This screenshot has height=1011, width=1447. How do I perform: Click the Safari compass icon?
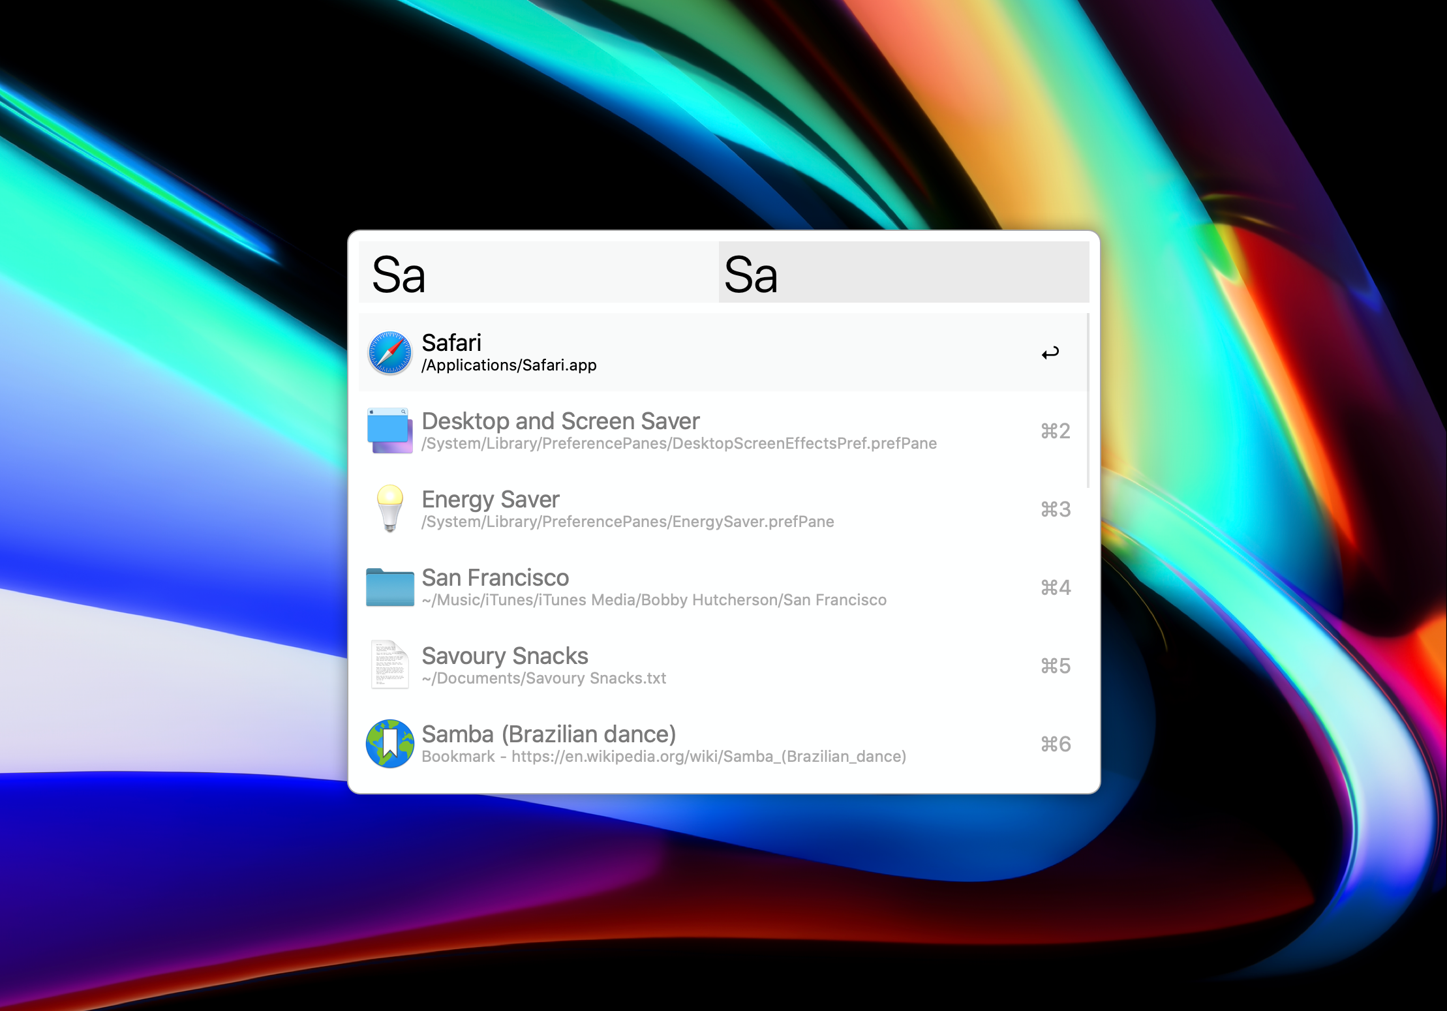point(390,353)
